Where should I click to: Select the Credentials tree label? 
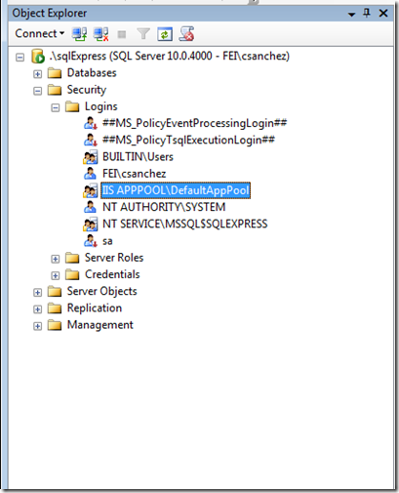[112, 274]
